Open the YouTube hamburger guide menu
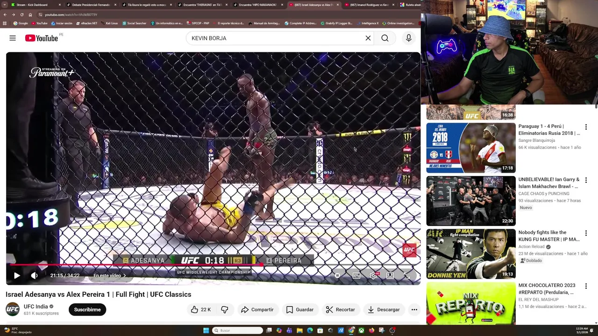The width and height of the screenshot is (598, 336). point(13,38)
